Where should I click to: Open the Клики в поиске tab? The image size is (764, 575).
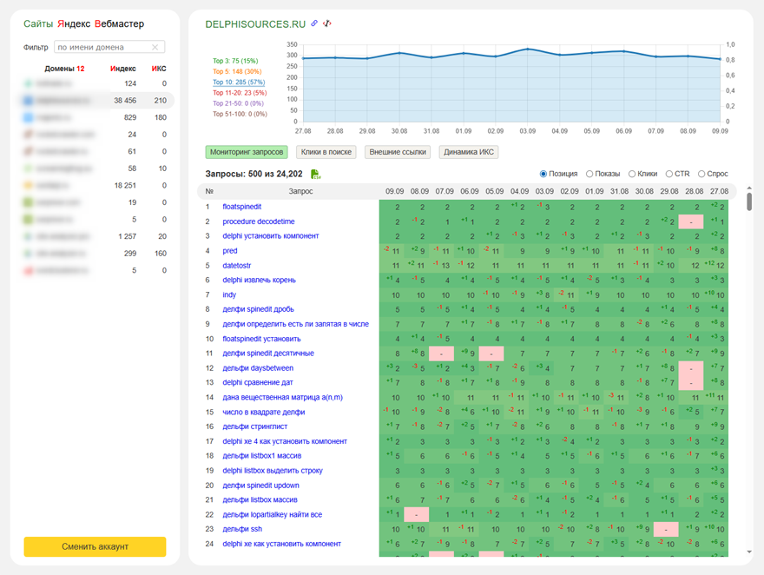pyautogui.click(x=326, y=152)
